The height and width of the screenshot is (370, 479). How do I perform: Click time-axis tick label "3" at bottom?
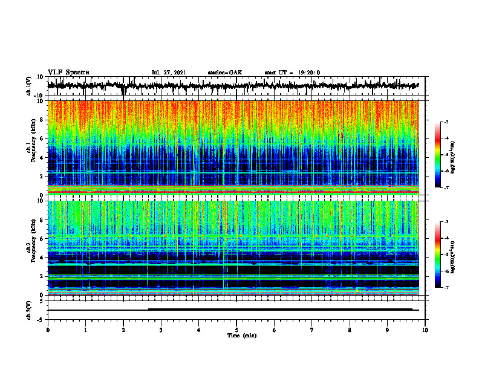click(161, 330)
